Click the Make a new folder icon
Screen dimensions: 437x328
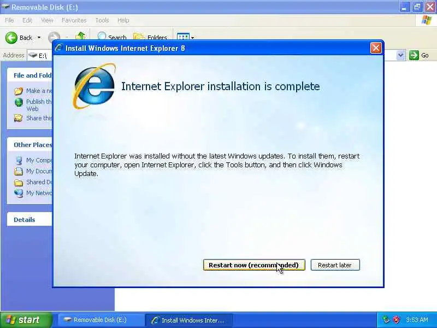coord(19,91)
